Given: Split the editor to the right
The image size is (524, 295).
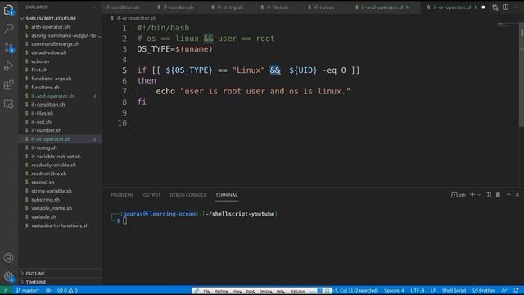Looking at the screenshot, I should (x=506, y=7).
